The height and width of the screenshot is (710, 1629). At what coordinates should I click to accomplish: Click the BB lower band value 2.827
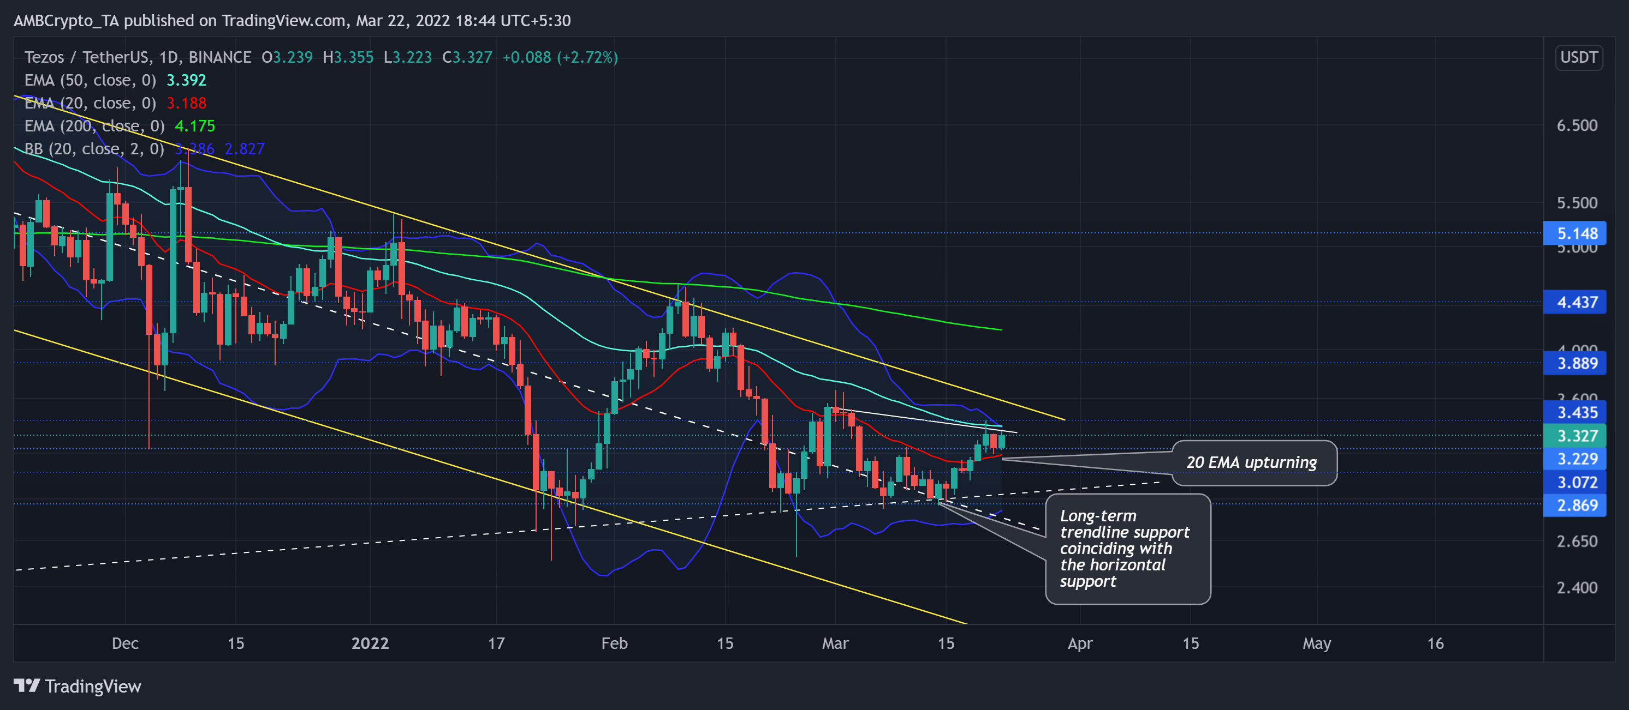tap(245, 148)
